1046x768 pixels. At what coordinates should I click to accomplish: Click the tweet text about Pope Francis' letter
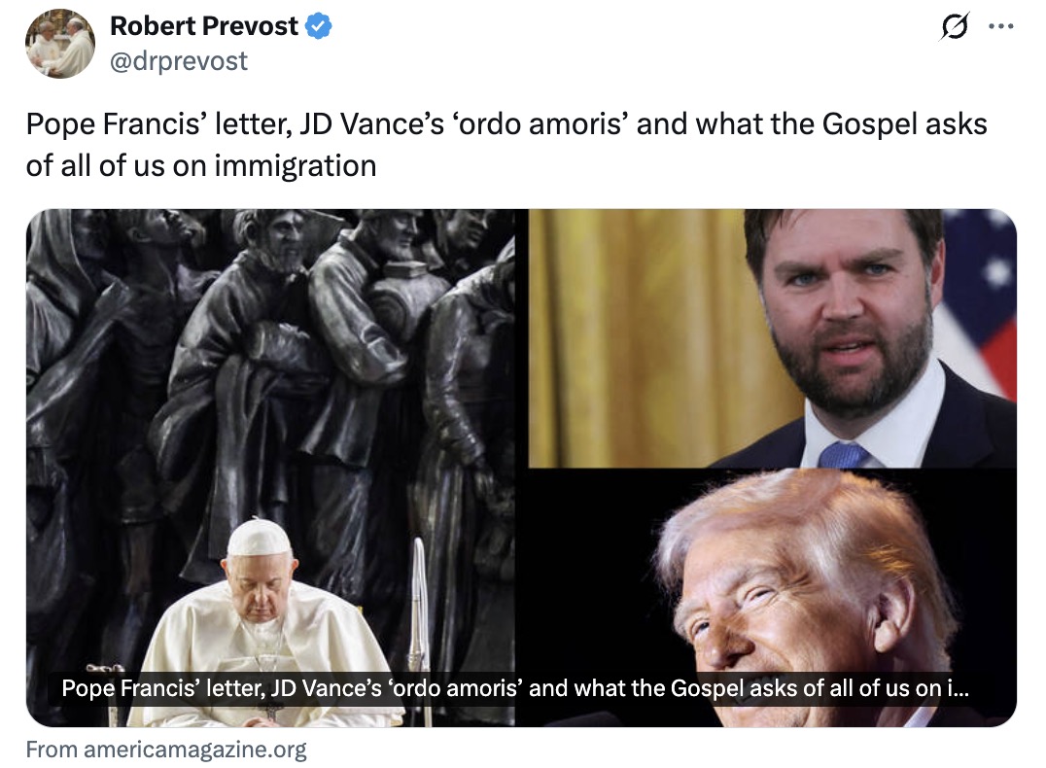click(506, 145)
